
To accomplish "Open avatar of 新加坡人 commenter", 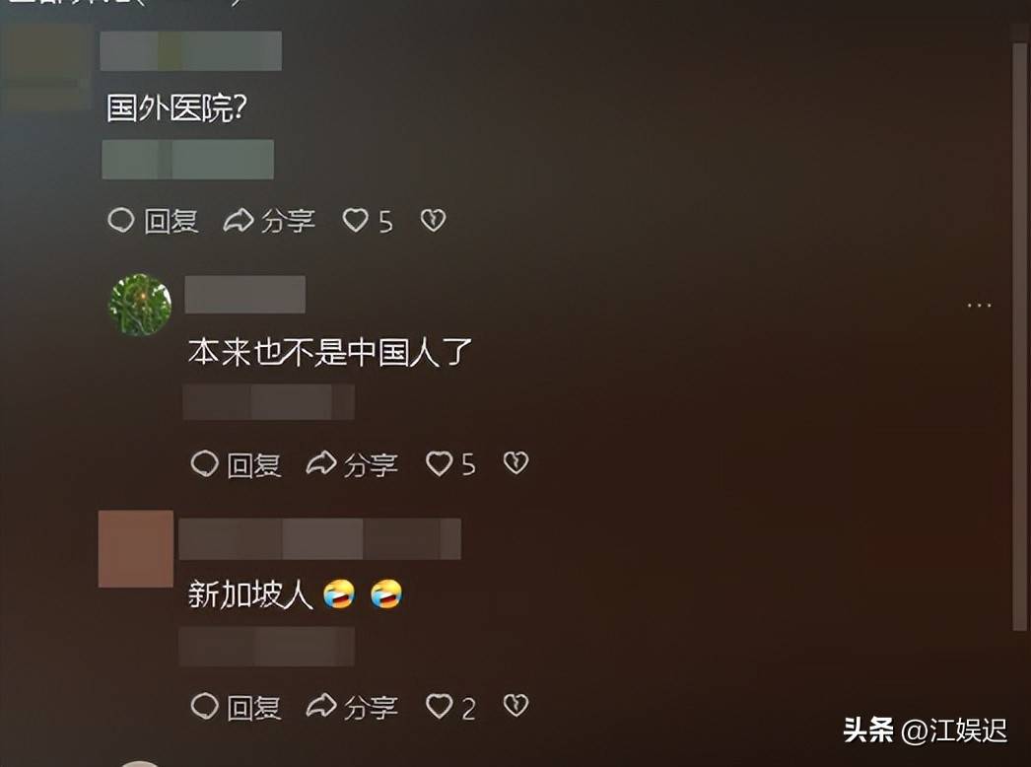I will [x=136, y=548].
